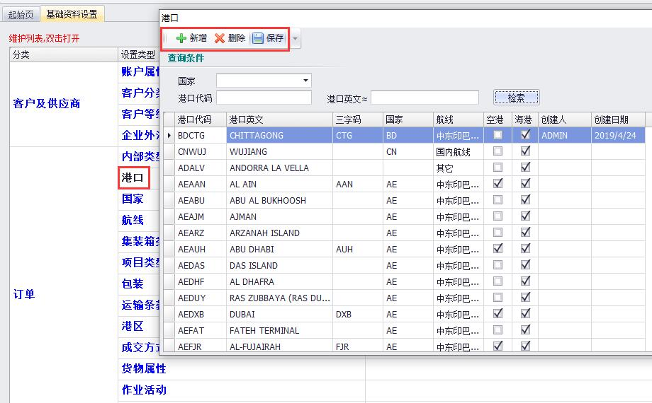Click the 删除 delete button
The width and height of the screenshot is (652, 403).
[230, 38]
